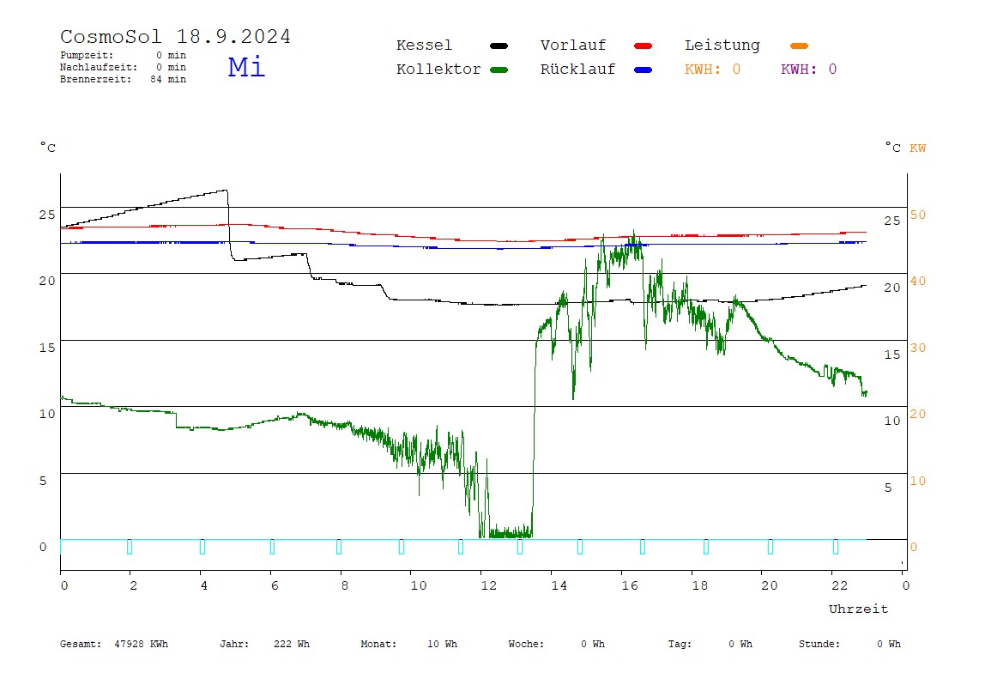
Task: Click the "Tag:" footer label
Action: [680, 644]
